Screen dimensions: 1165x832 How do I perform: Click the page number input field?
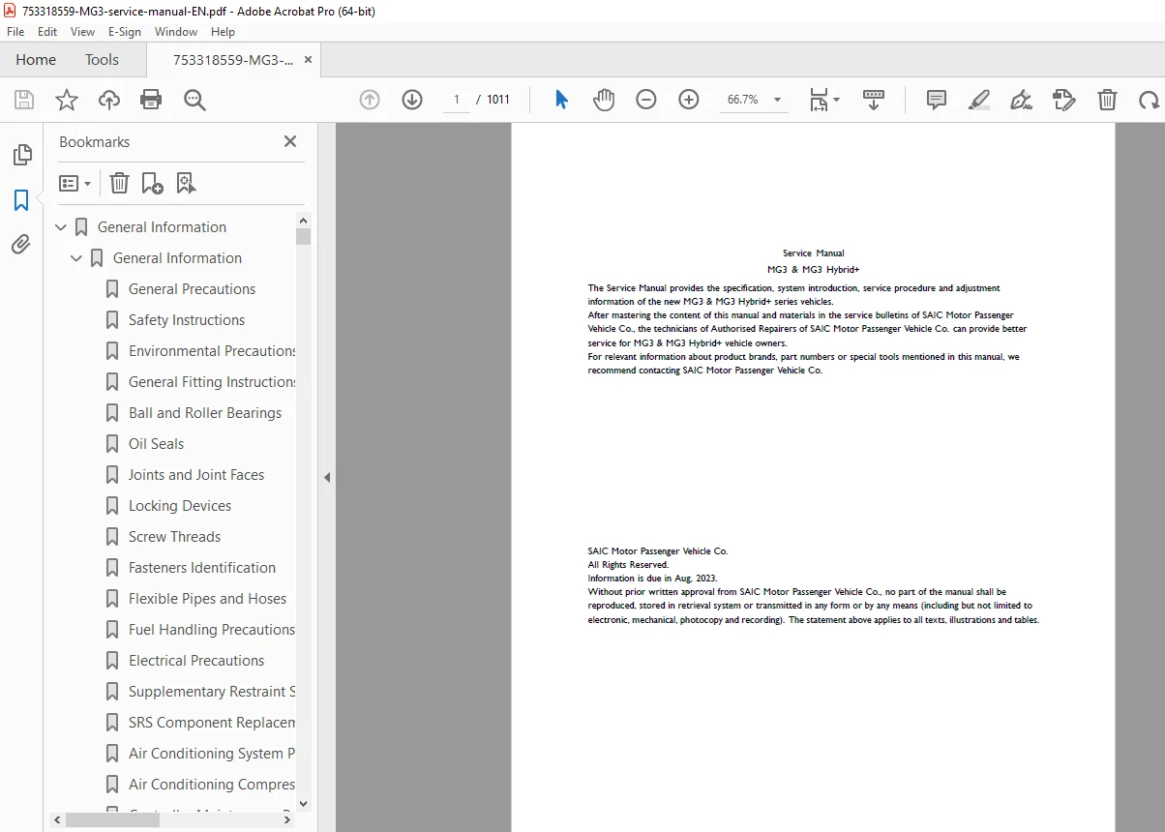(457, 100)
